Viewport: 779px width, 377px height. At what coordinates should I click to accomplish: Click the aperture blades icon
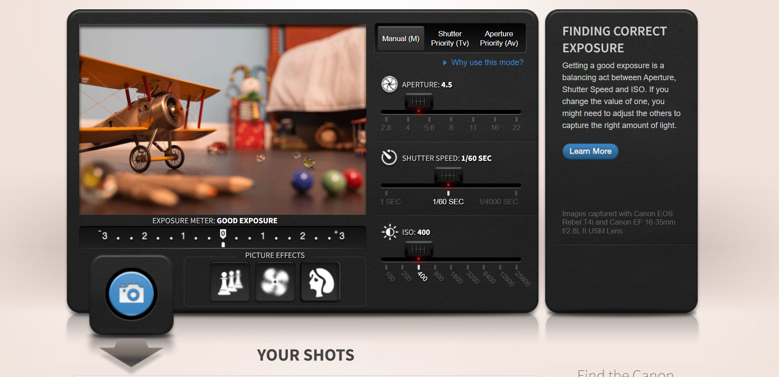pyautogui.click(x=389, y=84)
